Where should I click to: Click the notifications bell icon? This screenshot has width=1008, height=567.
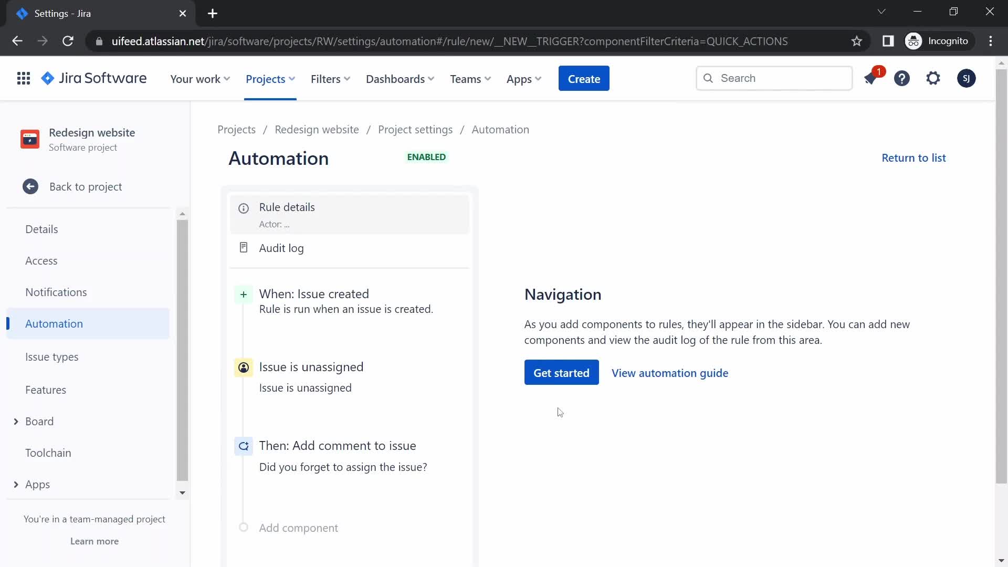(x=871, y=78)
